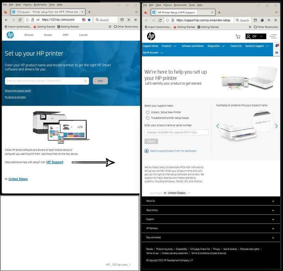
Task: Open Other Bookmarks folder in left window
Action: (126, 27)
